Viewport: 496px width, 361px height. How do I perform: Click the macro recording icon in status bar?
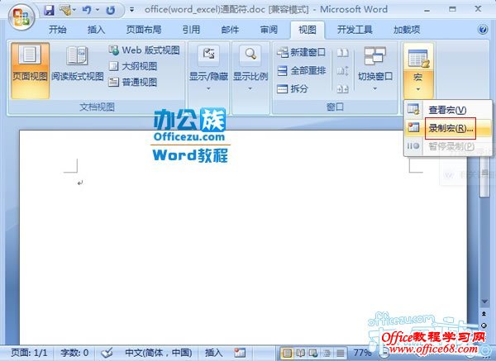240,353
